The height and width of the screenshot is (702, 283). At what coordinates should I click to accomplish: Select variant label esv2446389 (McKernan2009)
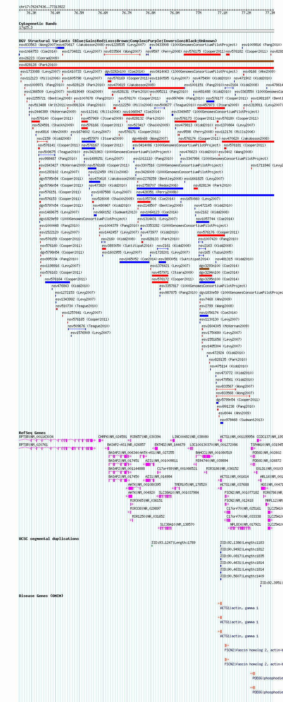click(52, 112)
